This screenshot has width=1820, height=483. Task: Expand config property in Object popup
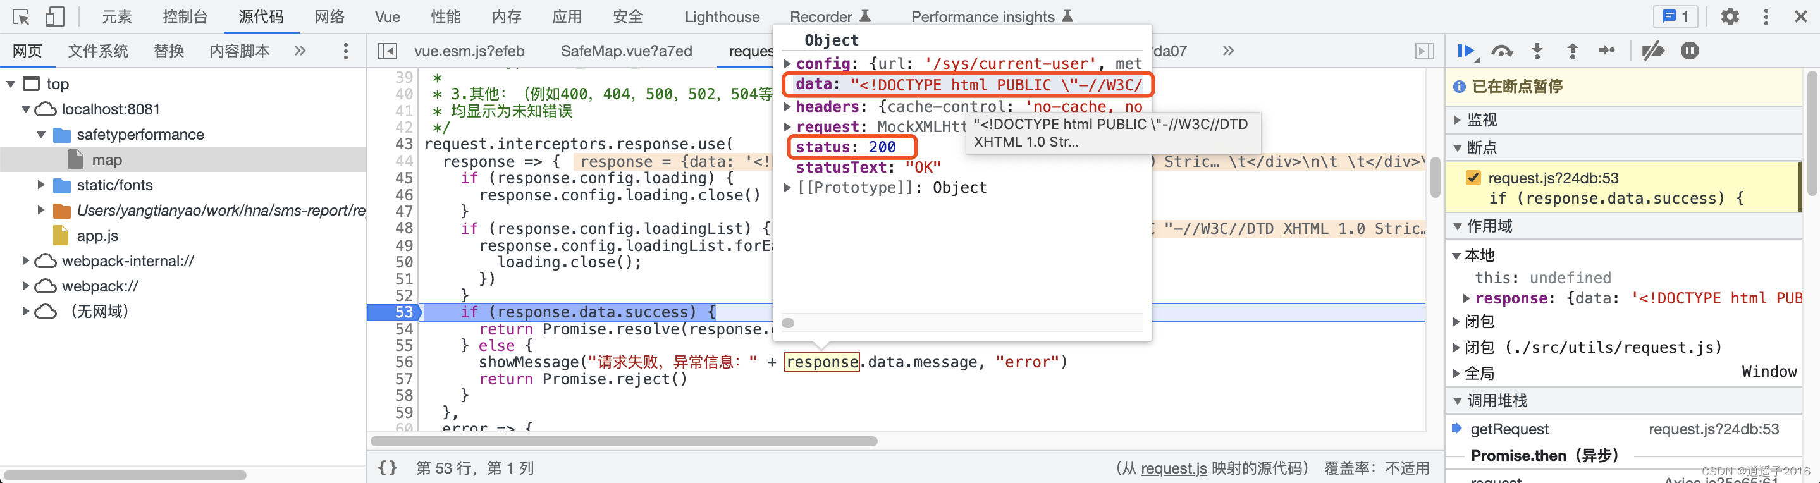tap(788, 64)
